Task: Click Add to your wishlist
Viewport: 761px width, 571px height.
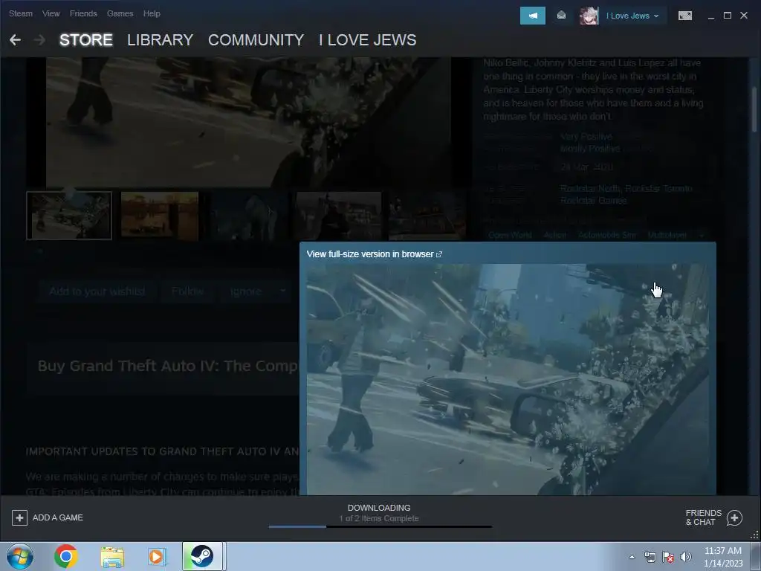Action: 97,291
